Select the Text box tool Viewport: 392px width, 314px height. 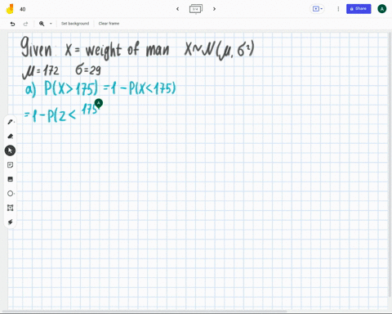(x=10, y=208)
